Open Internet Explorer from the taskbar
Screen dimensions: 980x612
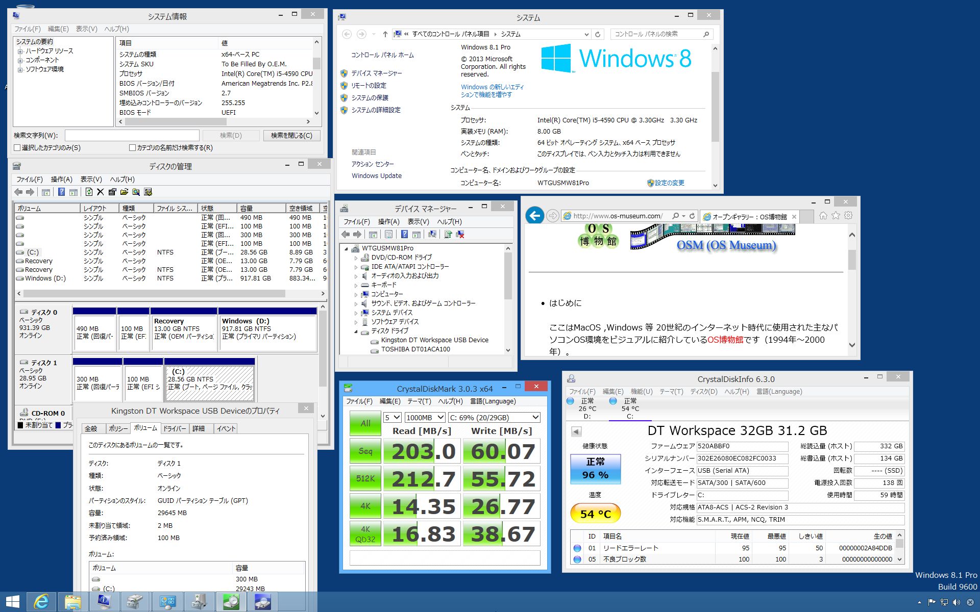(x=41, y=602)
